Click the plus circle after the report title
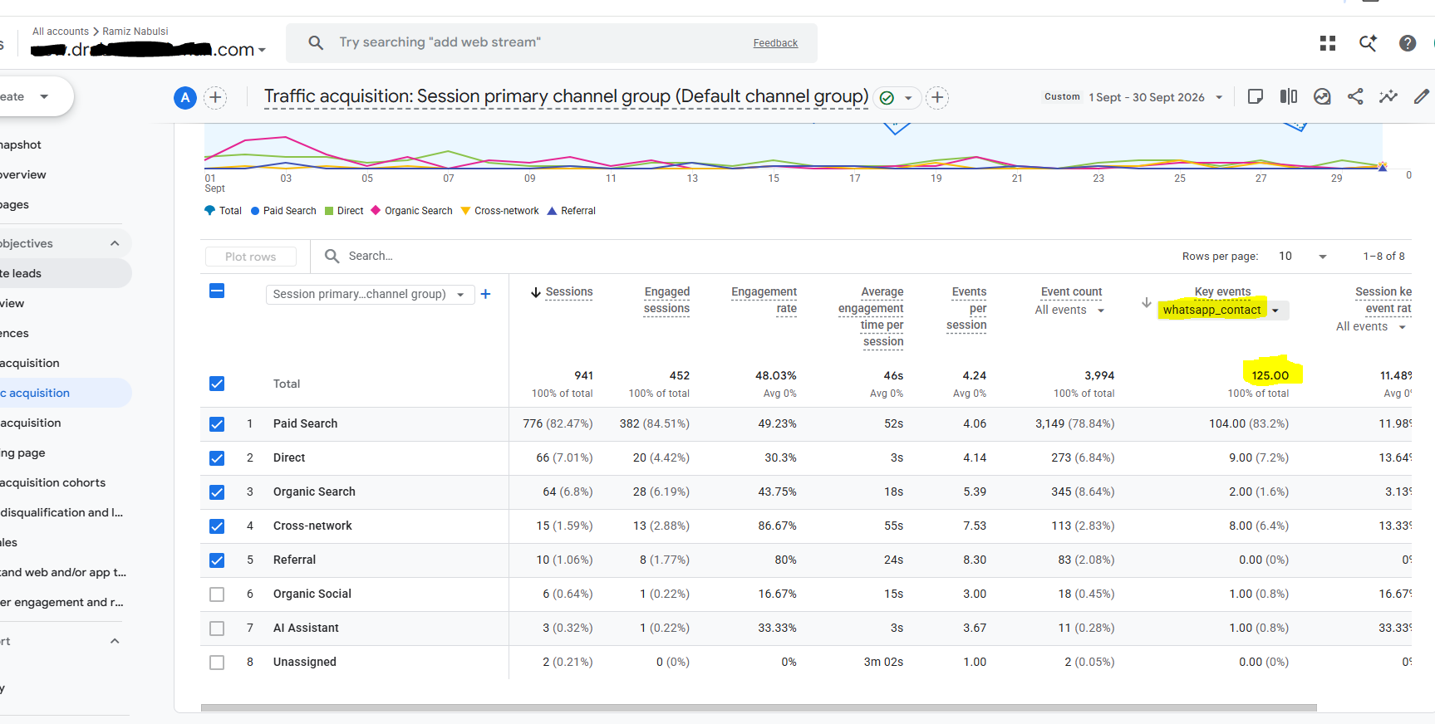 click(937, 98)
